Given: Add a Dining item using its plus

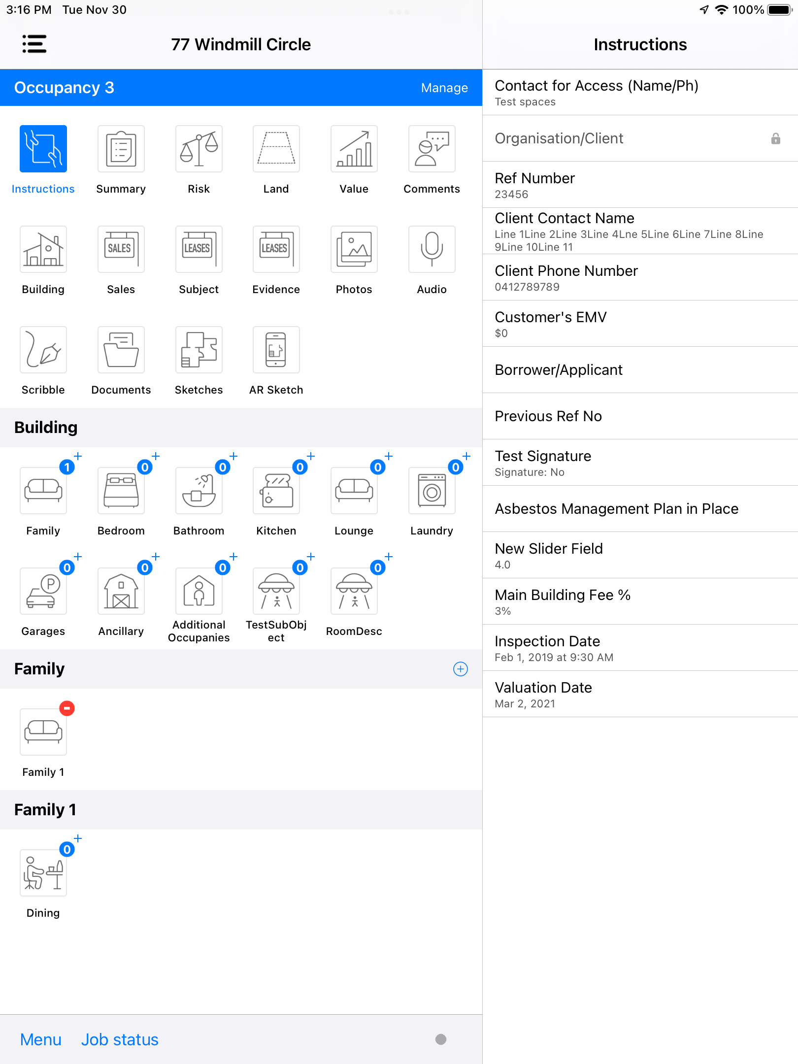Looking at the screenshot, I should coord(78,838).
